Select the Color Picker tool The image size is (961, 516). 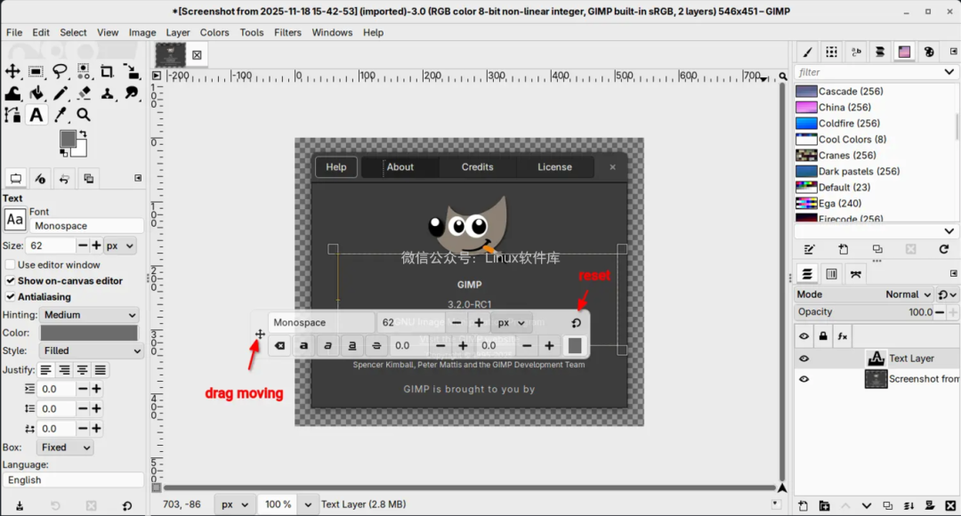pyautogui.click(x=60, y=115)
